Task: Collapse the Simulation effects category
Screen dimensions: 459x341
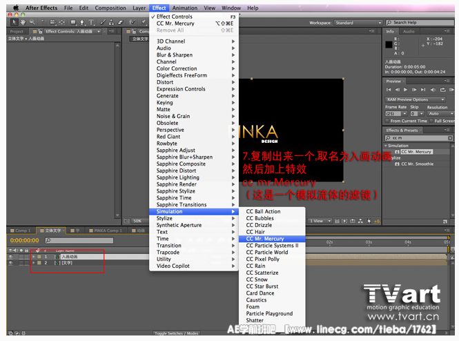Action: click(x=386, y=146)
